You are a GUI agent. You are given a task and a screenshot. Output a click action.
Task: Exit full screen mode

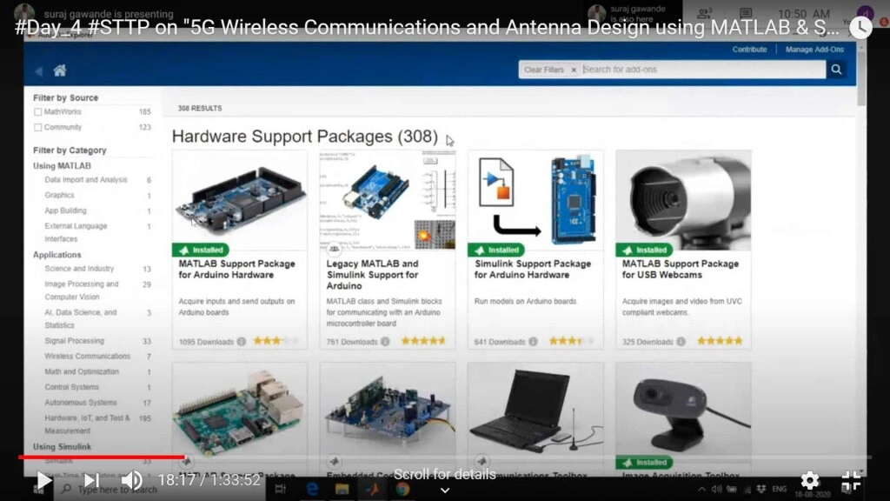click(x=851, y=480)
